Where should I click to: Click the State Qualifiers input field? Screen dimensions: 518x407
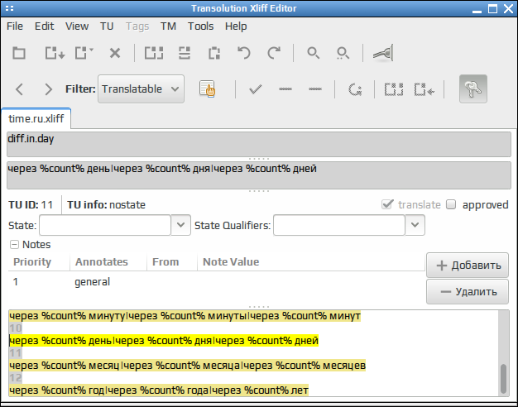[339, 225]
